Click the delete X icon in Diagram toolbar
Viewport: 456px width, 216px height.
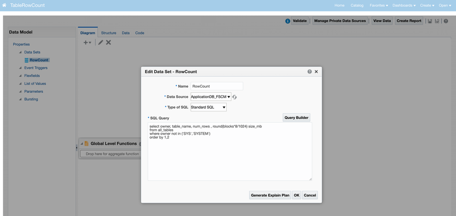[108, 42]
